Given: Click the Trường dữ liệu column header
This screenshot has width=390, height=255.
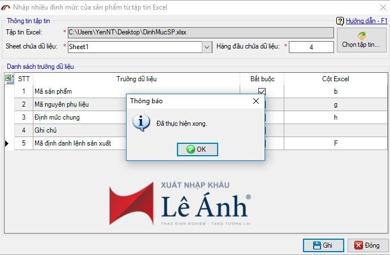Looking at the screenshot, I should pyautogui.click(x=137, y=79).
